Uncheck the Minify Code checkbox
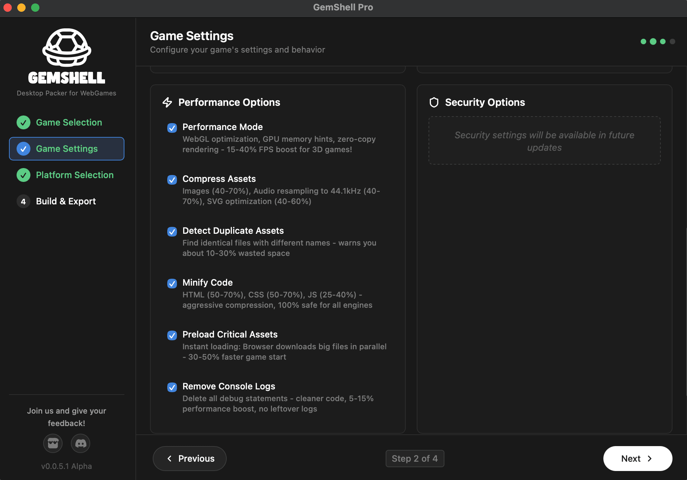This screenshot has height=480, width=687. click(172, 284)
